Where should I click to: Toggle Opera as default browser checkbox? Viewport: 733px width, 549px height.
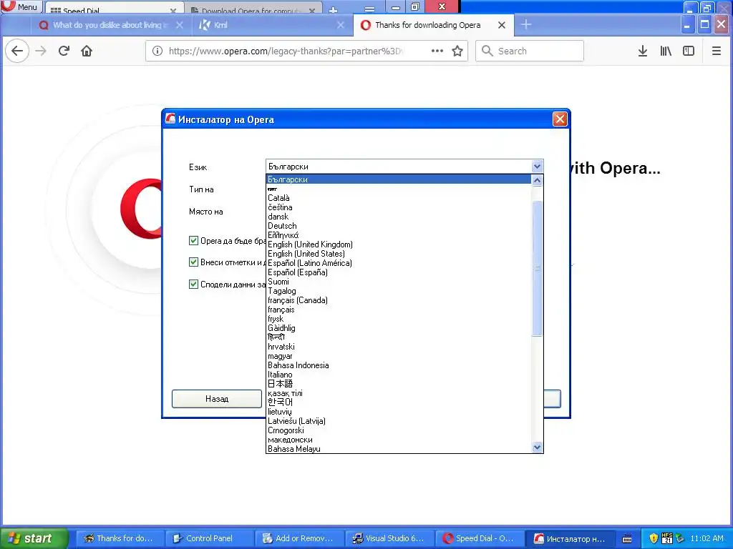[x=193, y=240]
